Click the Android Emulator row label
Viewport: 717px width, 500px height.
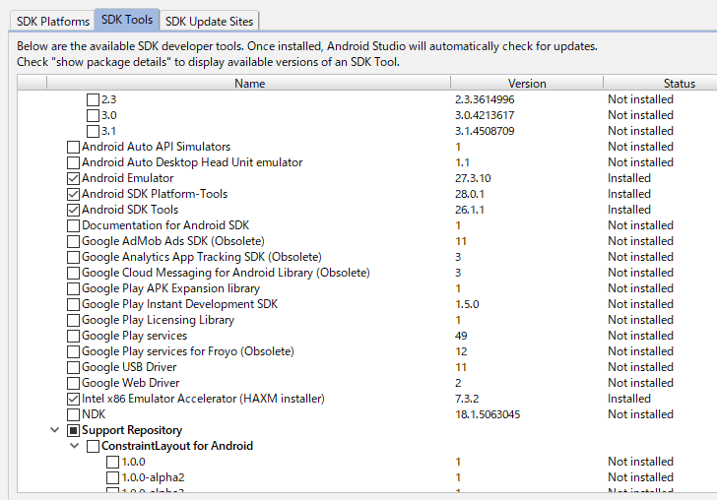(x=128, y=178)
